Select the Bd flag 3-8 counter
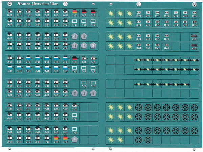The height and width of the screenshot is (152, 203). (x=56, y=140)
